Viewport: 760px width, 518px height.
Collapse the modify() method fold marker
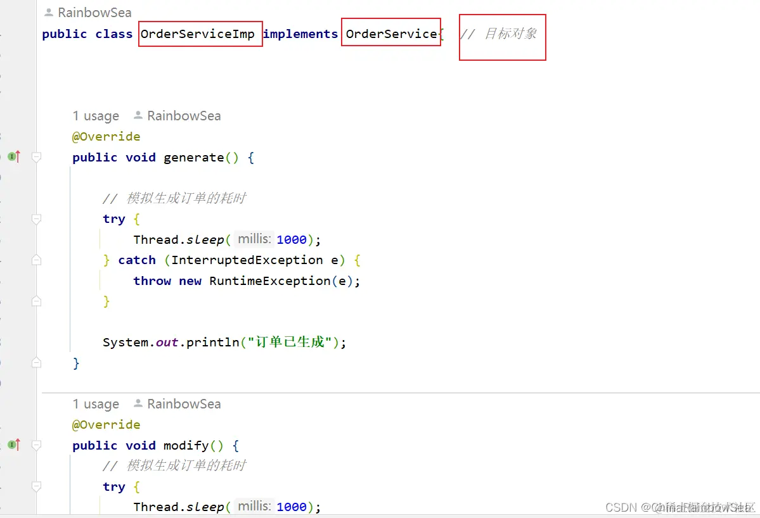tap(36, 445)
